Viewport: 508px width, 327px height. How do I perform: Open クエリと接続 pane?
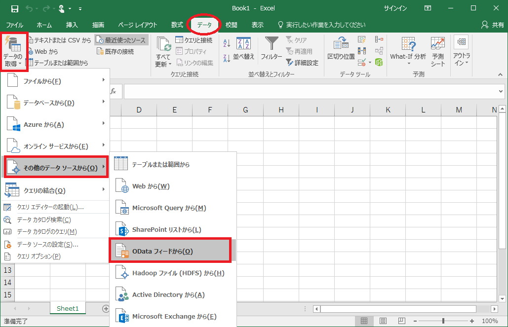(x=194, y=40)
